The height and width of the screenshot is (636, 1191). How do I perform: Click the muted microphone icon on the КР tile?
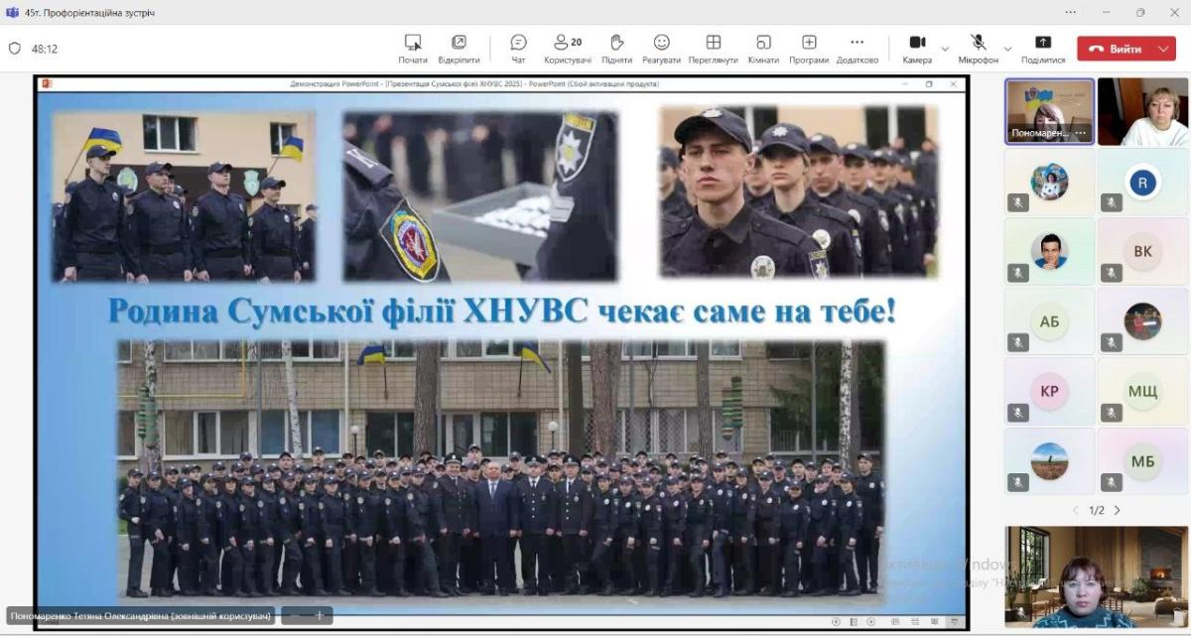[x=1018, y=412]
